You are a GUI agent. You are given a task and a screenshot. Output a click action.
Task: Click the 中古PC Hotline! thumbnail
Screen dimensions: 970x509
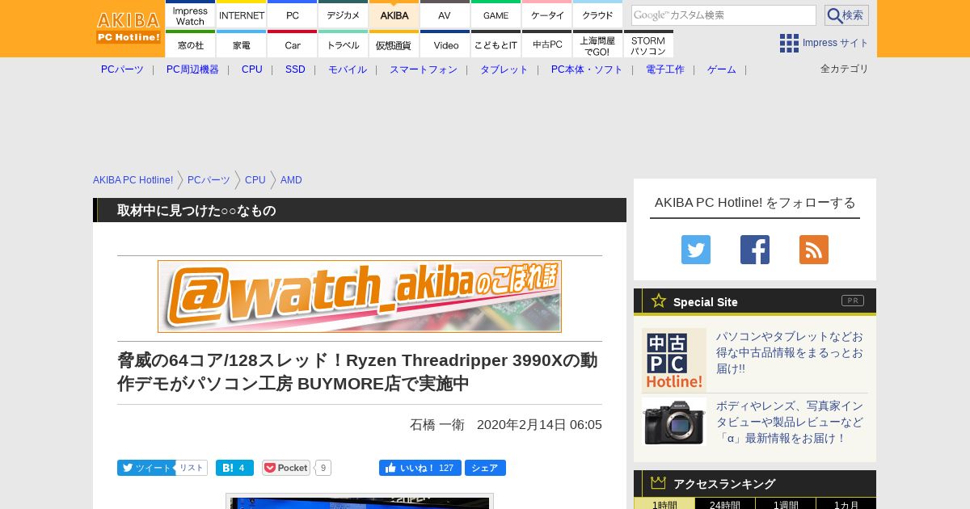[674, 360]
